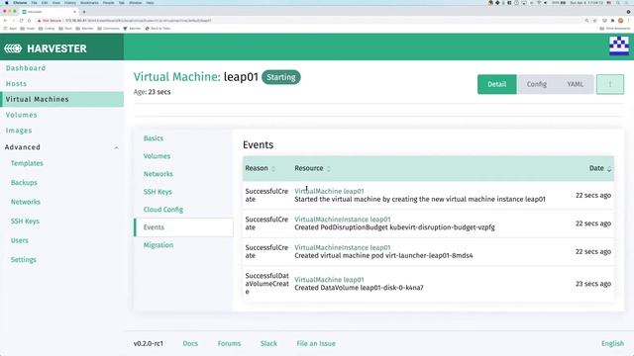Open the Basics tab

coord(154,138)
